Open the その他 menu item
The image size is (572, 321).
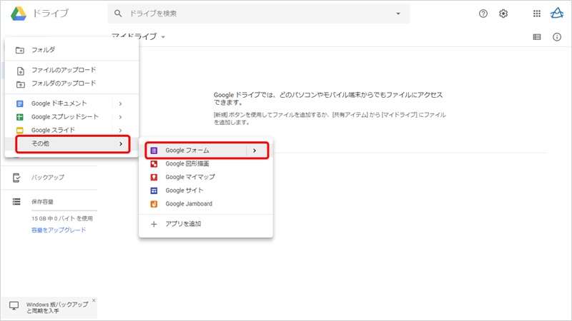pos(73,144)
